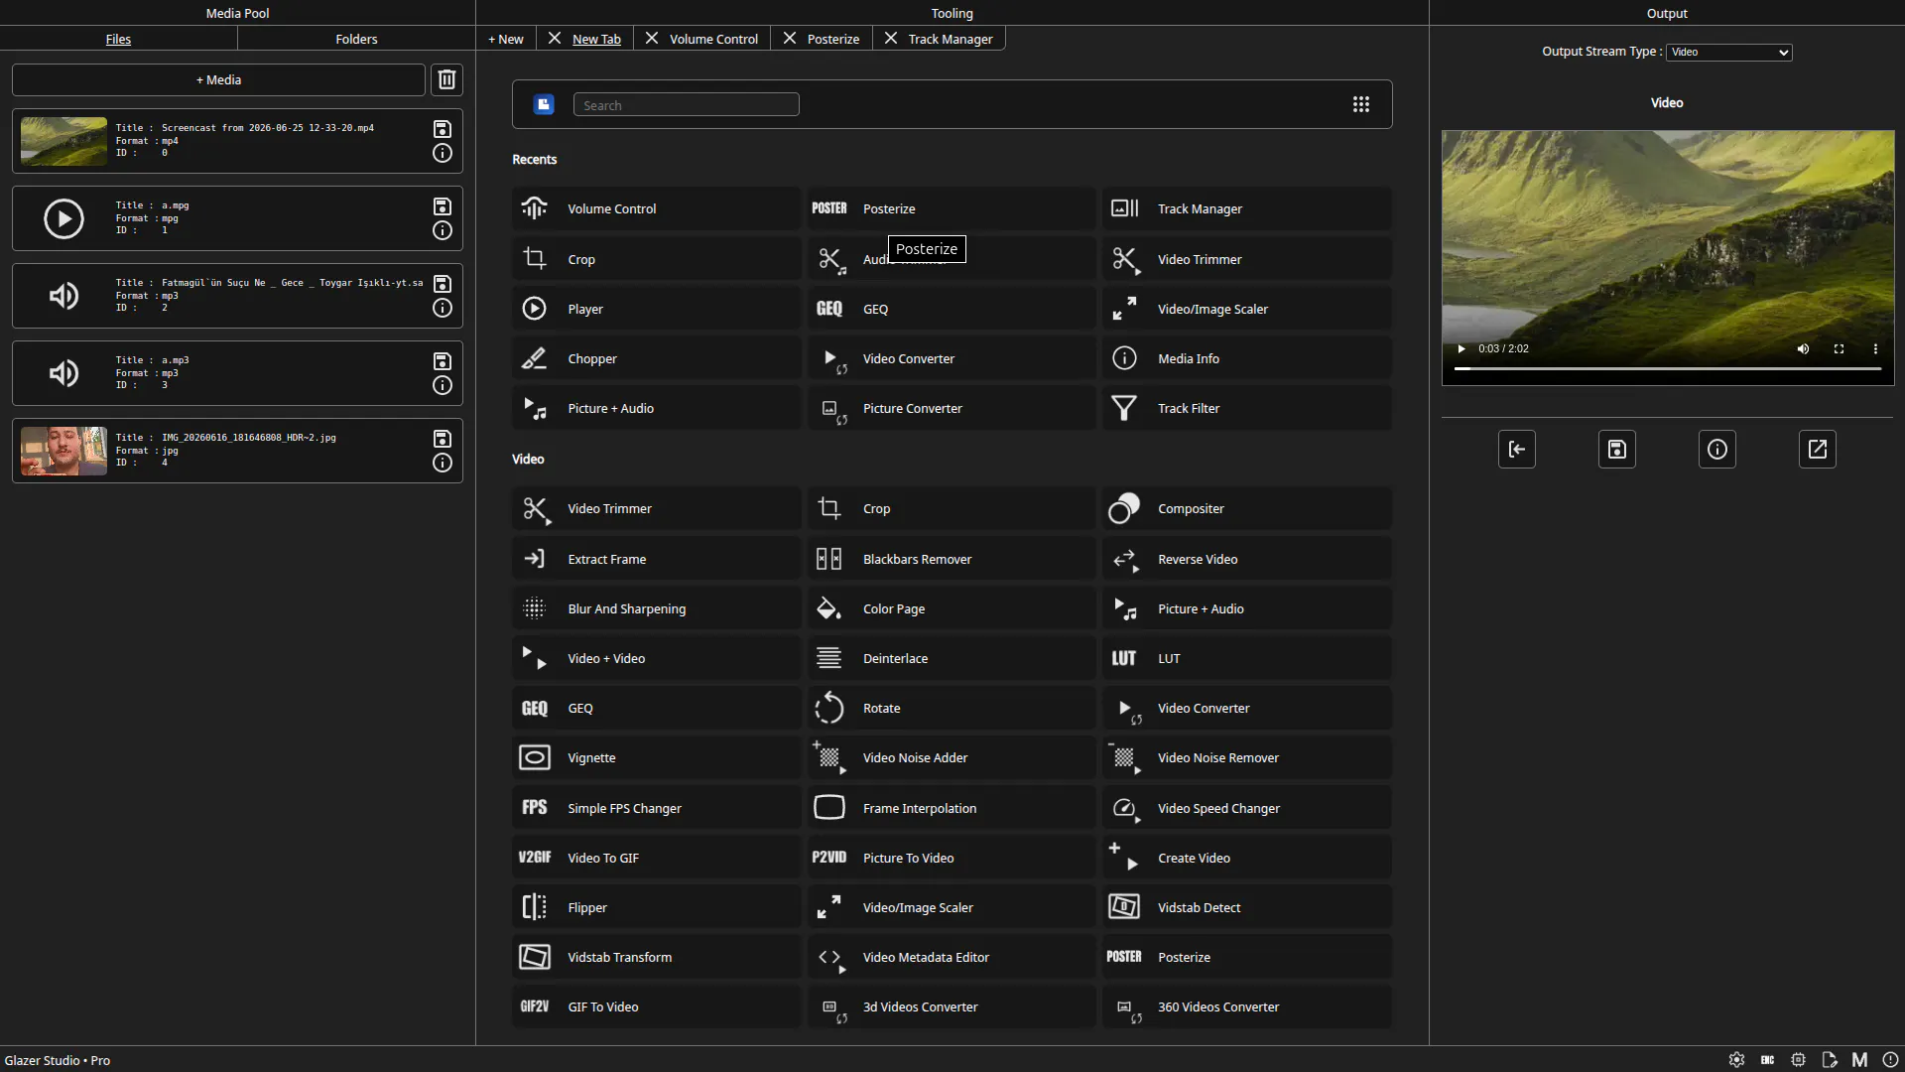Screen dimensions: 1905x1072
Task: Open Simple FPS Changer tool
Action: coord(656,808)
